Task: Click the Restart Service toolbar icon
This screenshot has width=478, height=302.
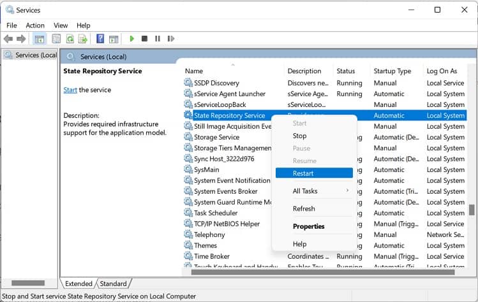Action: tap(171, 39)
